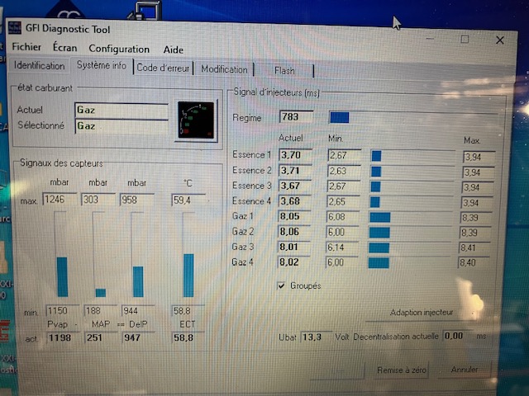Click the Regime progress bar
The image size is (529, 396).
[x=412, y=117]
